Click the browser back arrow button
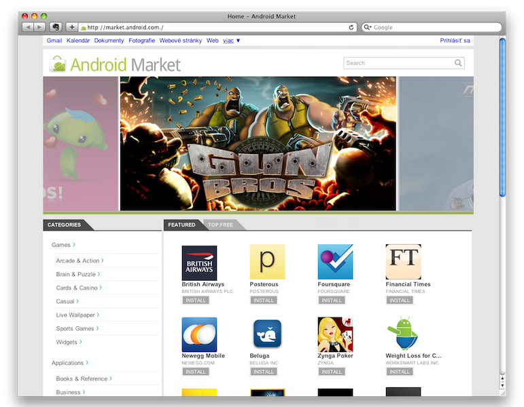Image resolution: width=524 pixels, height=407 pixels. pos(28,27)
